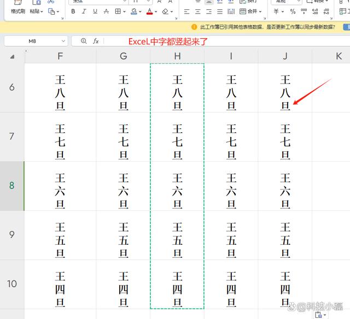Click the cell borders icon
The height and width of the screenshot is (319, 350).
[118, 11]
